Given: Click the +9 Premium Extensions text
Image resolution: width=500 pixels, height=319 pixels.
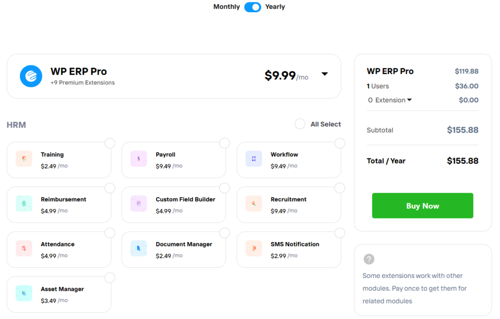Looking at the screenshot, I should pyautogui.click(x=83, y=82).
